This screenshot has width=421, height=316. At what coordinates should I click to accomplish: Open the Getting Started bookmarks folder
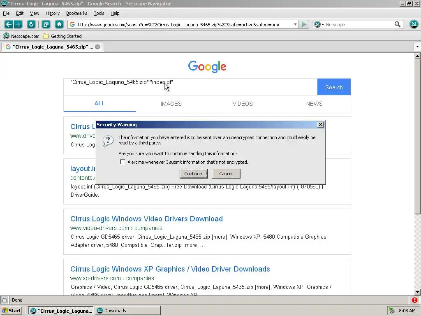pos(62,36)
